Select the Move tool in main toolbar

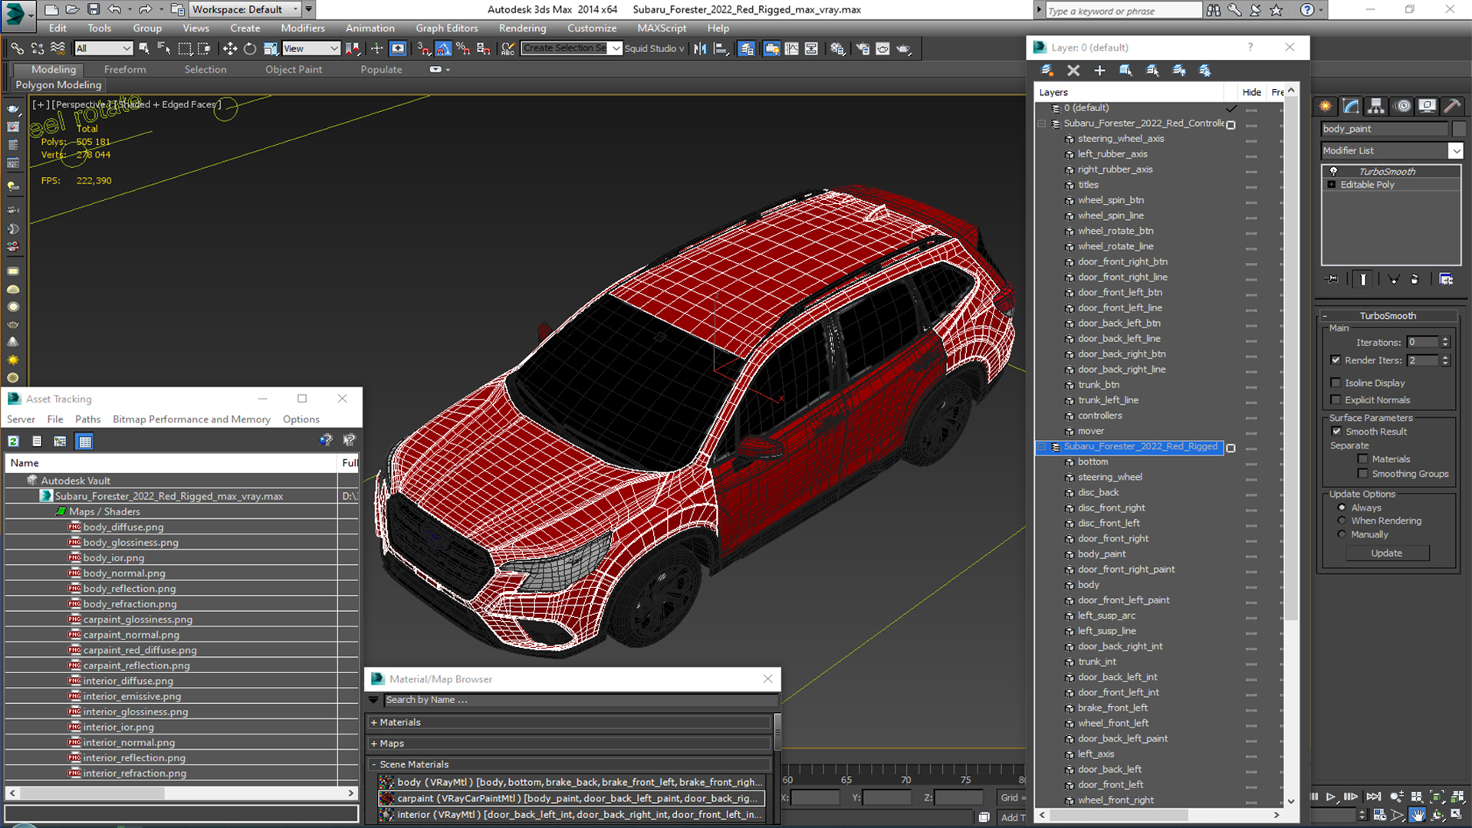229,48
